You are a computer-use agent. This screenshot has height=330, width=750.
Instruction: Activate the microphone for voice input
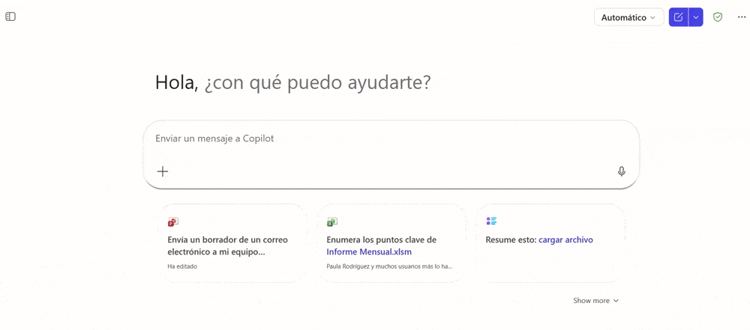[621, 171]
